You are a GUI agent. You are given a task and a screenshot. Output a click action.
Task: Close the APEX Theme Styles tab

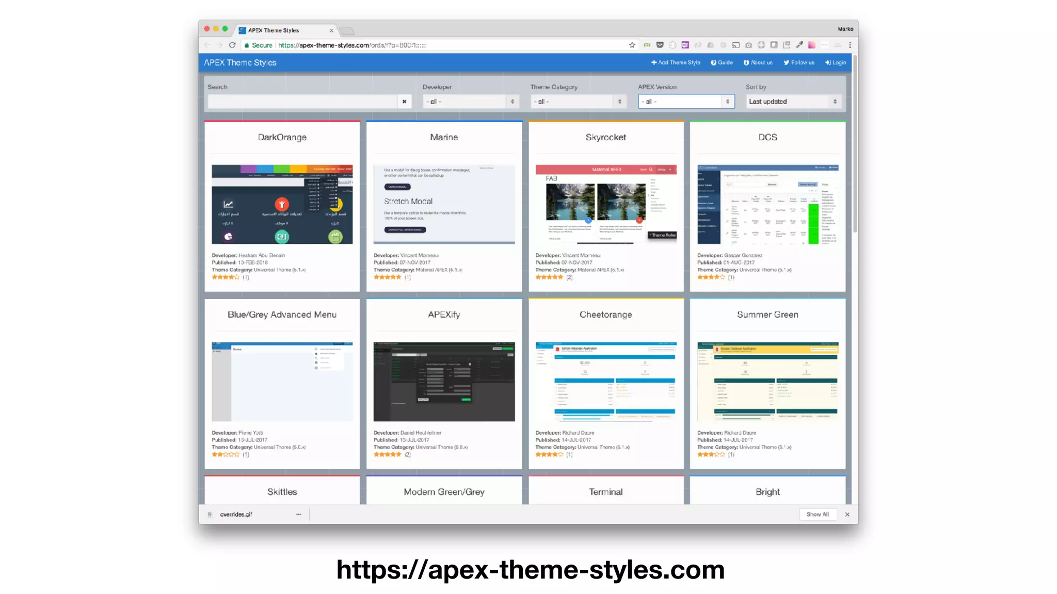click(331, 30)
